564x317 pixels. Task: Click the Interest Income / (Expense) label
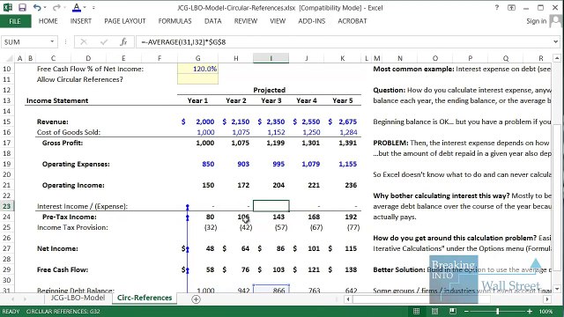pos(82,206)
